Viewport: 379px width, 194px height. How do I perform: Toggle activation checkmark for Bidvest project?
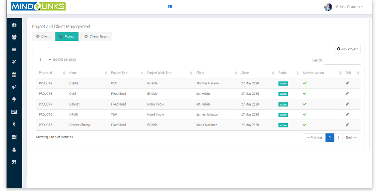[x=305, y=104]
